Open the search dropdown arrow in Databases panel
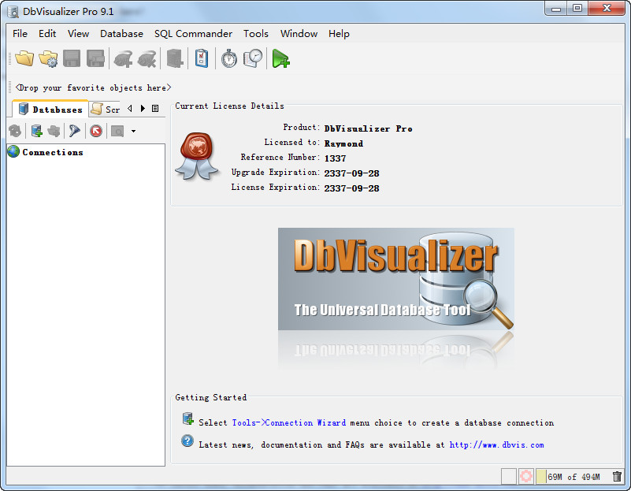This screenshot has width=631, height=491. tap(133, 131)
